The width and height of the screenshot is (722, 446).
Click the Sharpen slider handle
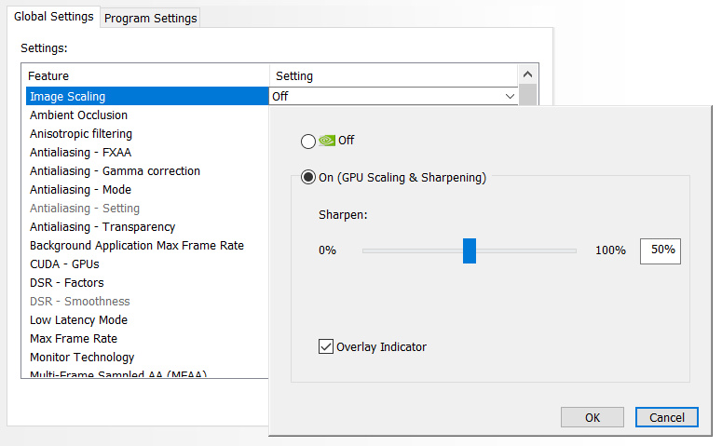point(470,250)
